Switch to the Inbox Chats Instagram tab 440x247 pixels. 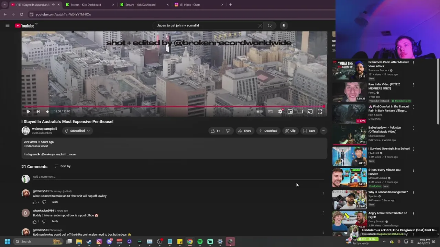point(199,5)
